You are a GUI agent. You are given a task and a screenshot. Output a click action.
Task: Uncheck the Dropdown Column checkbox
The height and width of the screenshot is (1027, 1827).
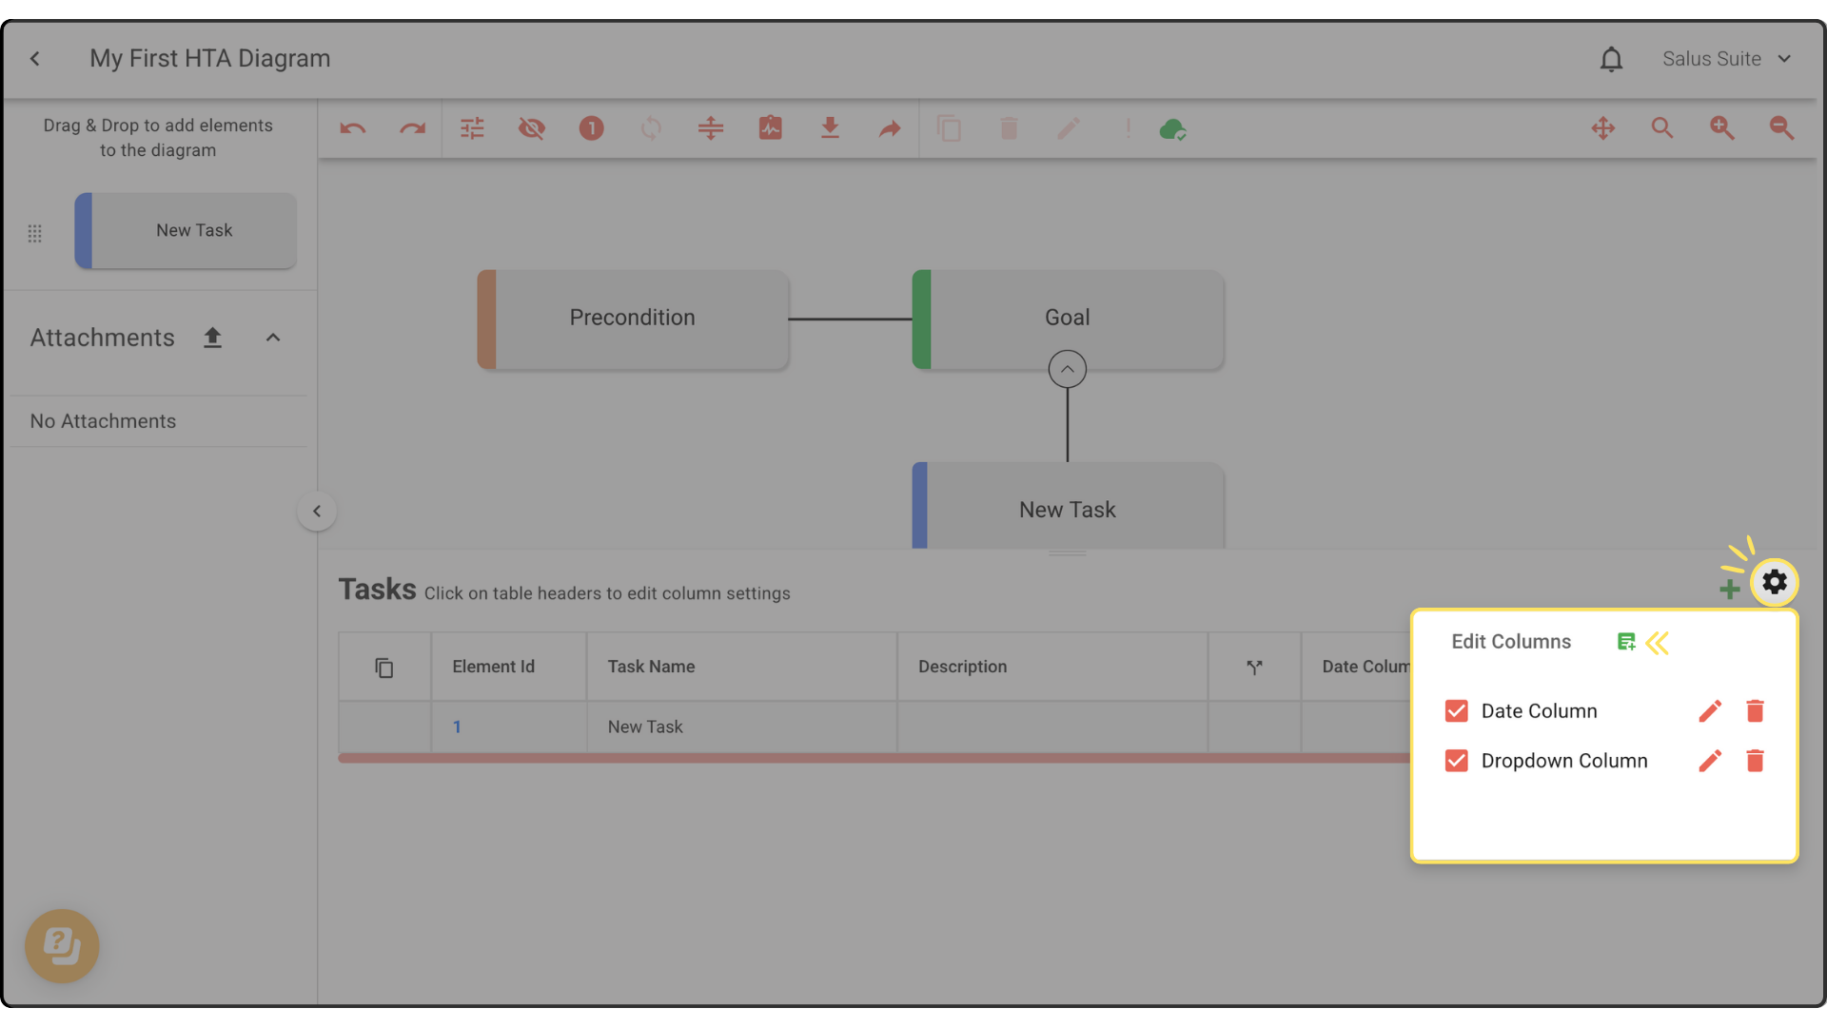point(1456,761)
